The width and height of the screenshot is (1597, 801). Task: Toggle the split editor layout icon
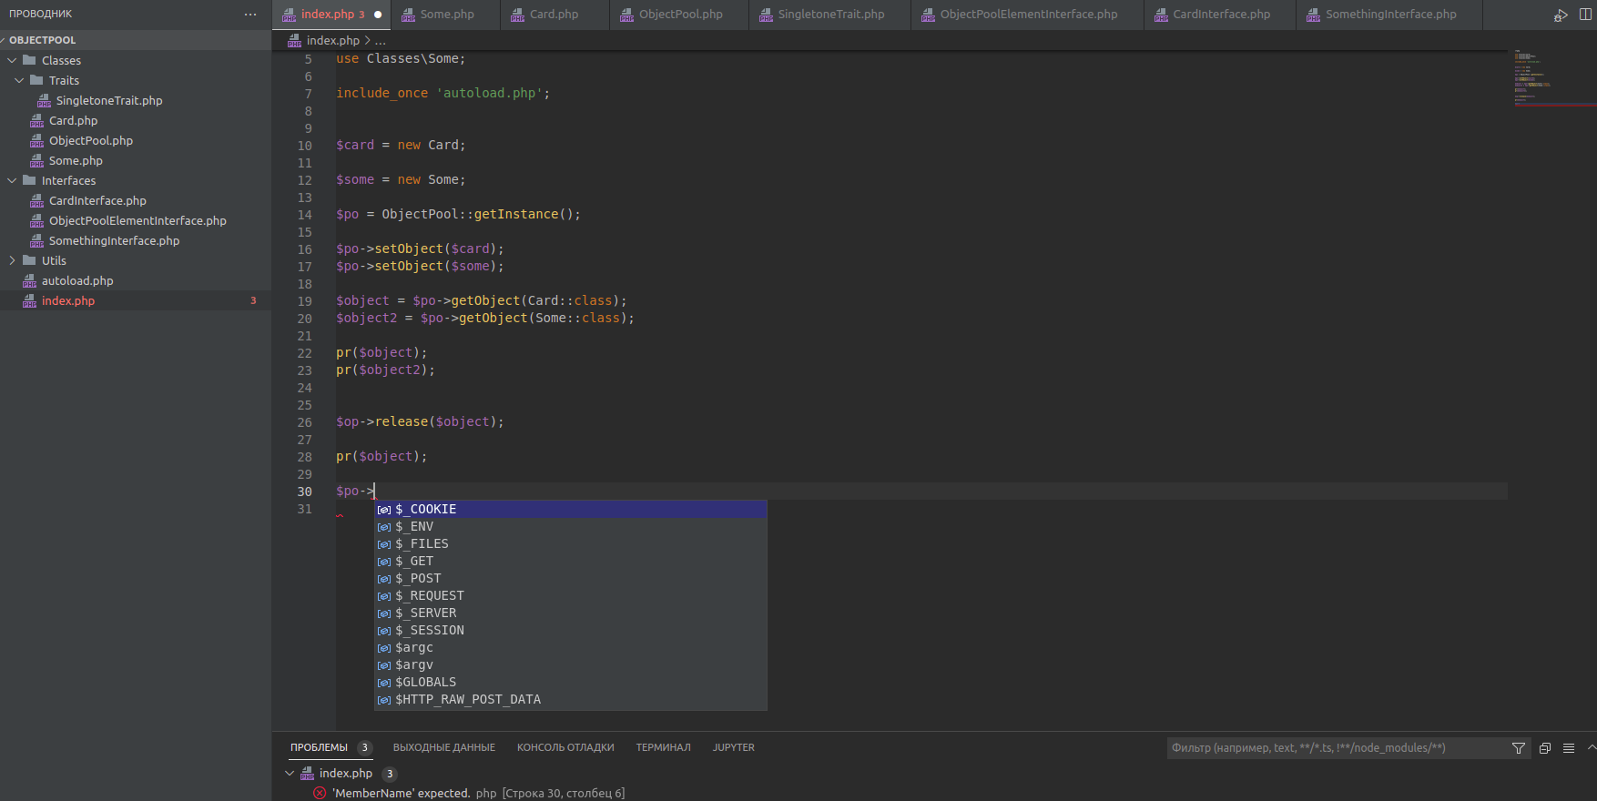click(x=1585, y=15)
